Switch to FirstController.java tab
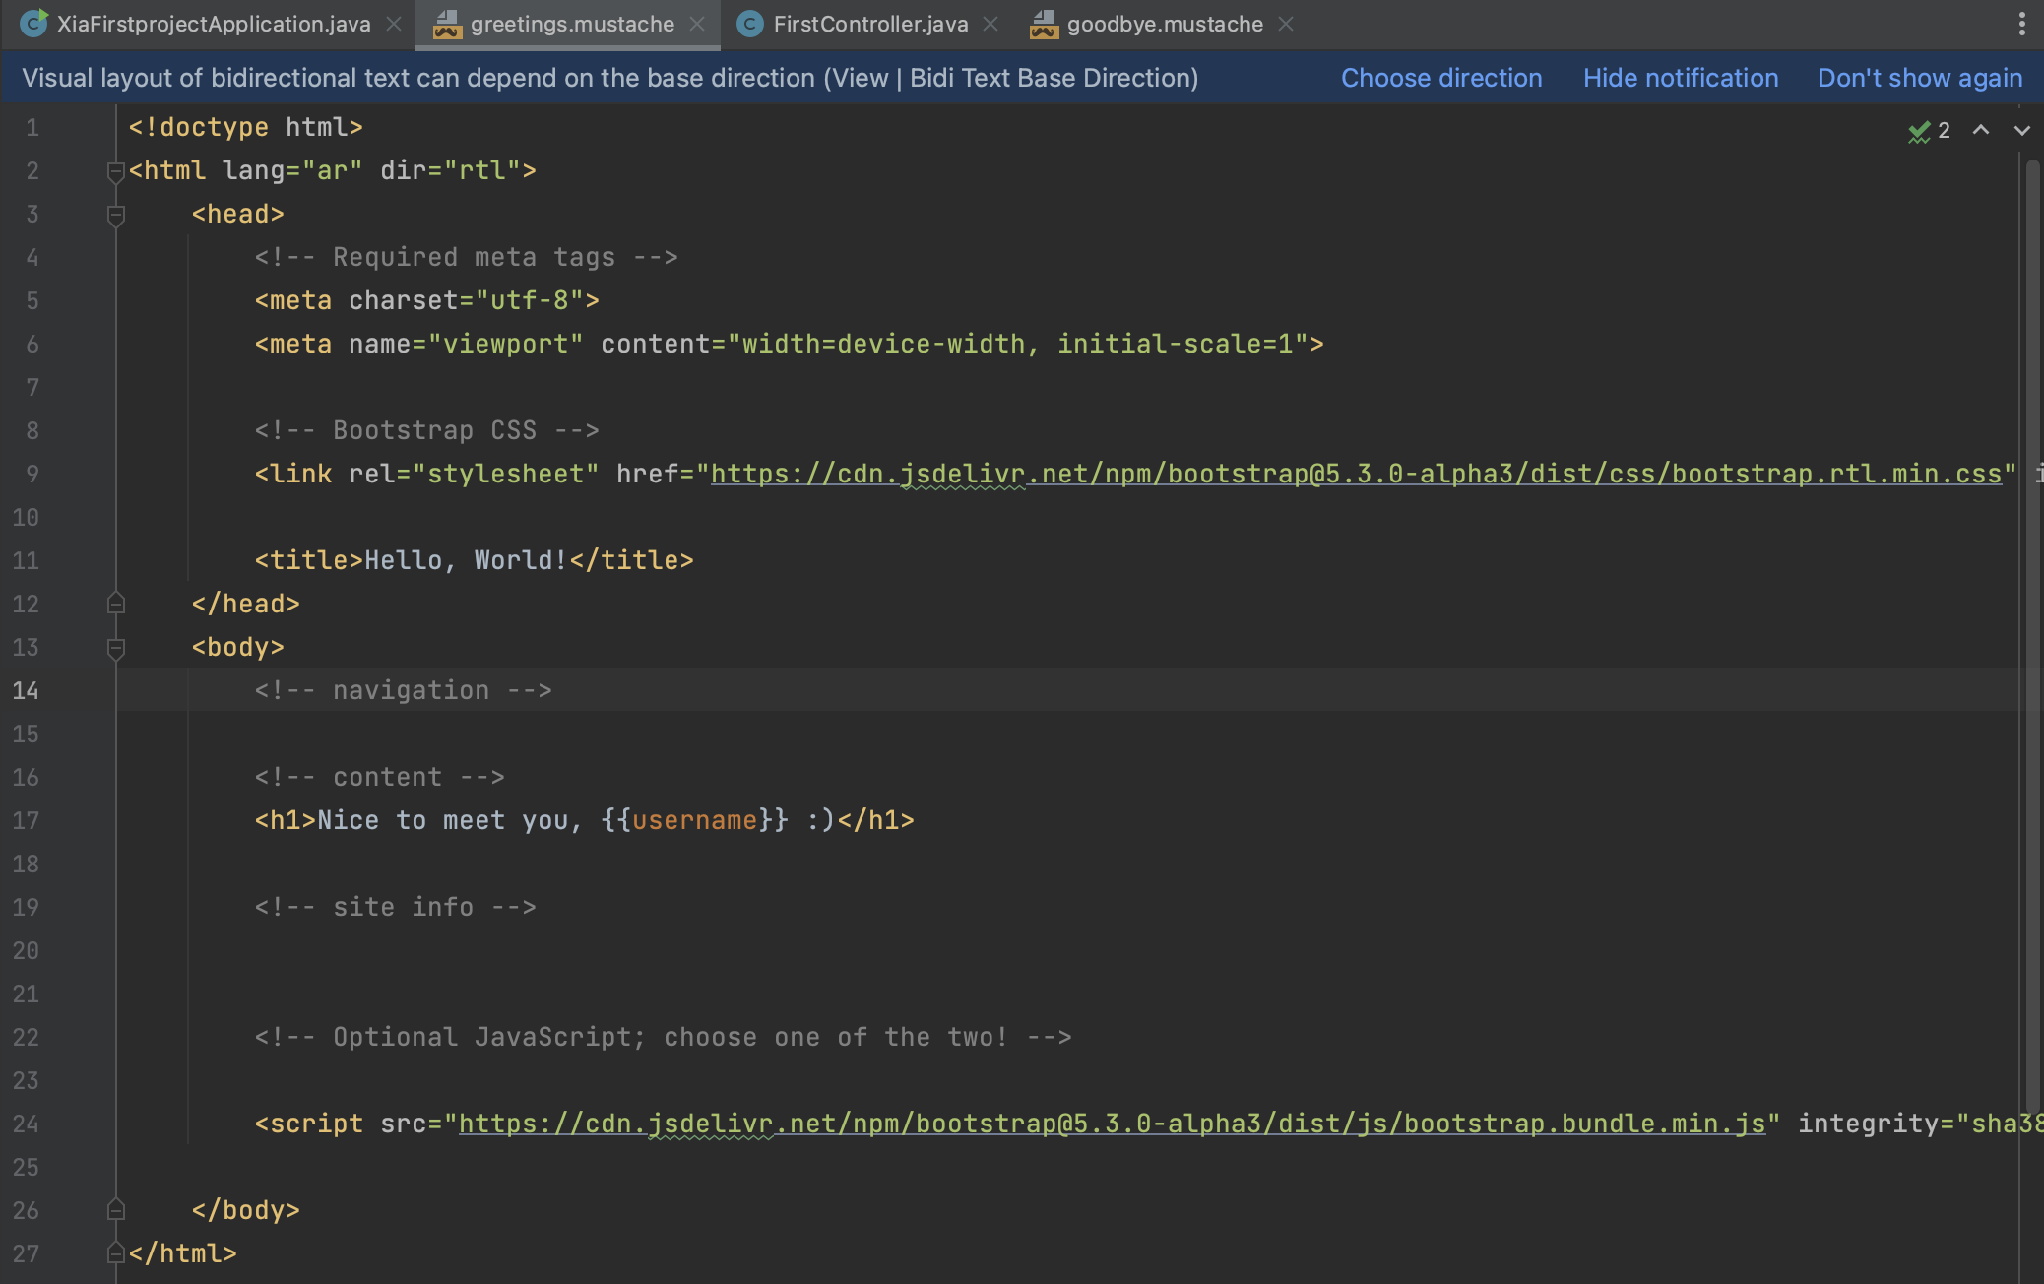Image resolution: width=2044 pixels, height=1284 pixels. coord(870,24)
